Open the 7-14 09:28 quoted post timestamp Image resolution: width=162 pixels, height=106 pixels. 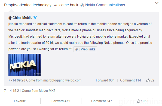click(x=17, y=80)
